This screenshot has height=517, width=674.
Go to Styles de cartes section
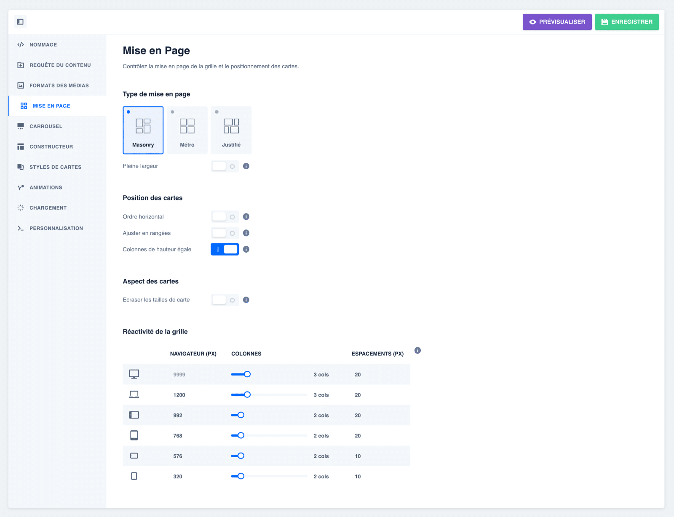coord(57,167)
